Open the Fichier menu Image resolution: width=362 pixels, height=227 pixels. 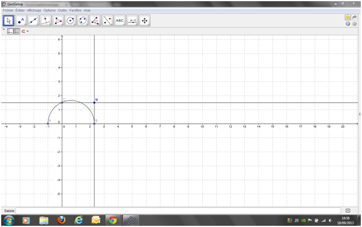[x=8, y=10]
